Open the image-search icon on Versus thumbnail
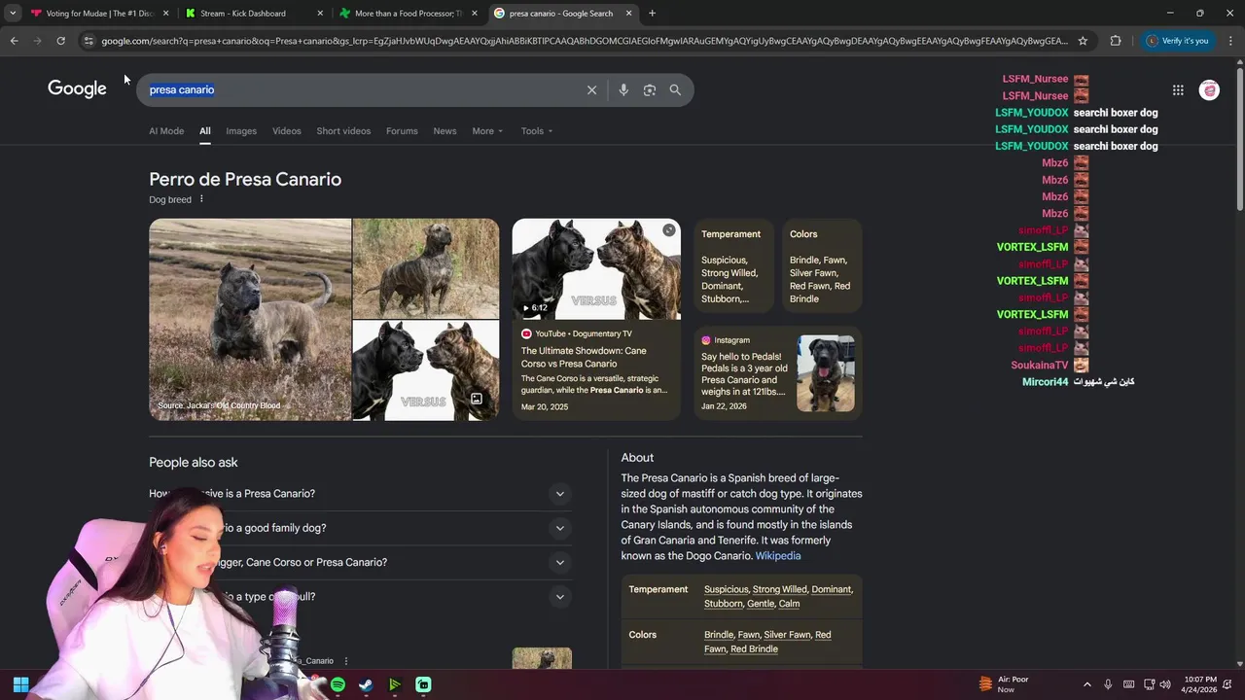The width and height of the screenshot is (1245, 700). pyautogui.click(x=477, y=399)
